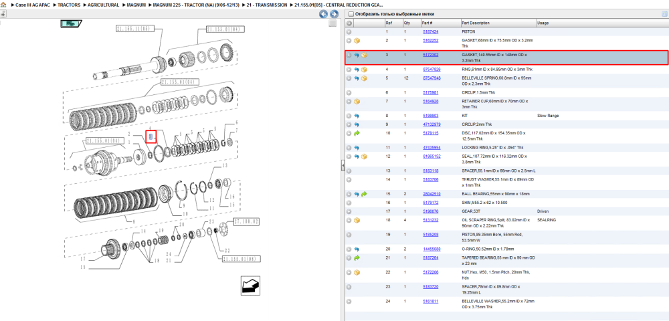Click the tractor direction icon on diagram
Image resolution: width=669 pixels, height=321 pixels.
[x=70, y=24]
